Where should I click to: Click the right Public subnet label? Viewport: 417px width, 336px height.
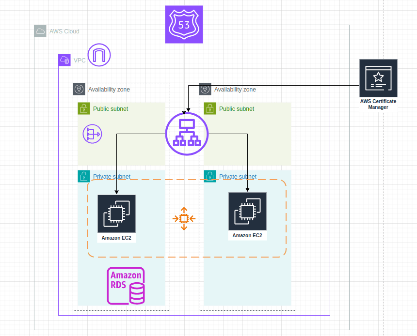[x=236, y=108]
